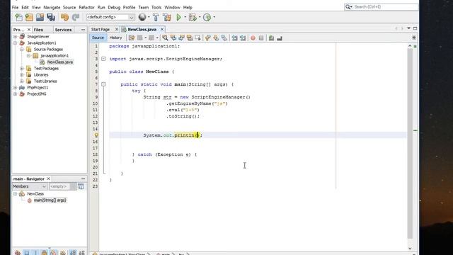Collapse the main method code fold

103,84
